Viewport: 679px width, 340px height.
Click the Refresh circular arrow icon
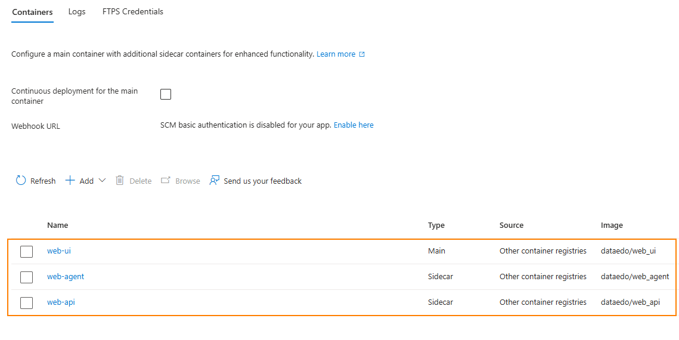point(21,181)
